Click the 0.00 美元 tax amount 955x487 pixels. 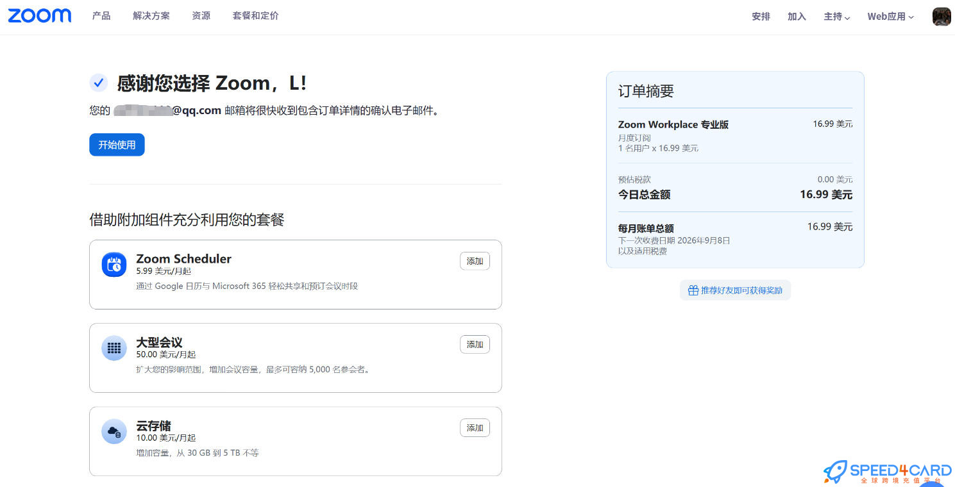click(835, 179)
